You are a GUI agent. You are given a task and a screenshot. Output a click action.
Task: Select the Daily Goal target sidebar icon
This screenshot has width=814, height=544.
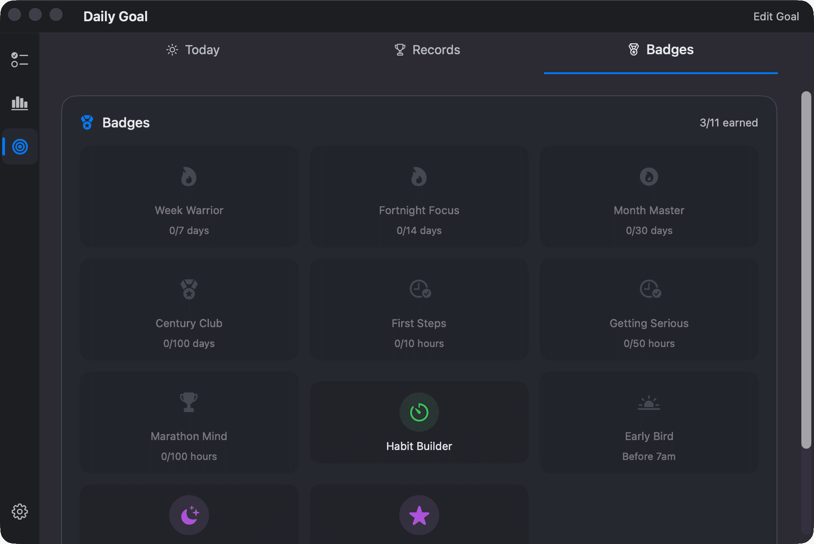(x=20, y=146)
